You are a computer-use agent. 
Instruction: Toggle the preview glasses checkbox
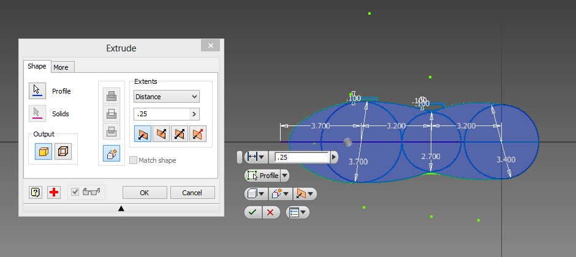click(75, 192)
